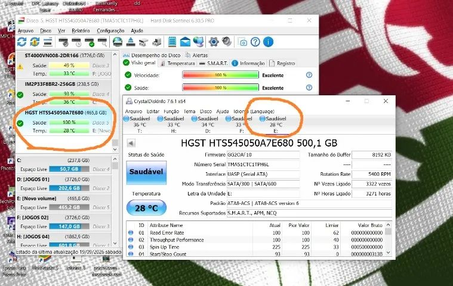Click the blue info circle toolbar icon

tap(269, 42)
